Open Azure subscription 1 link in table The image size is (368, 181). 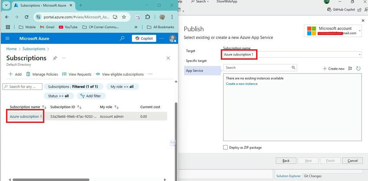tap(26, 116)
